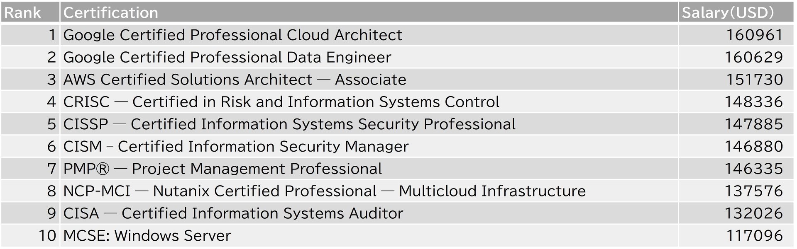The image size is (797, 249).
Task: Click the rank 10 cell
Action: 30,236
